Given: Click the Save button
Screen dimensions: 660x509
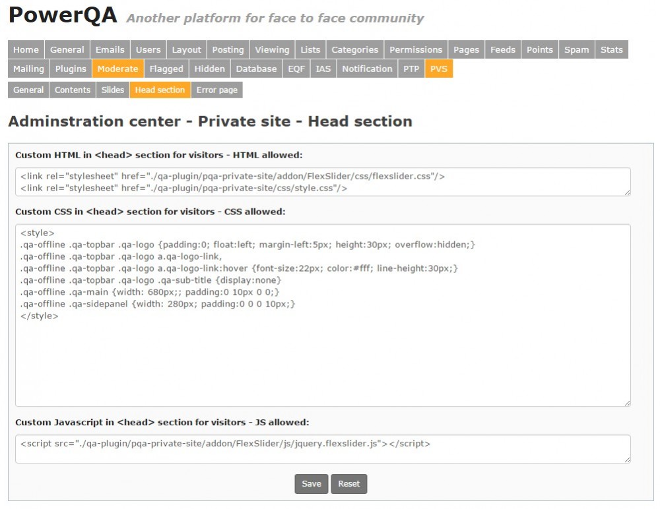Looking at the screenshot, I should [311, 483].
